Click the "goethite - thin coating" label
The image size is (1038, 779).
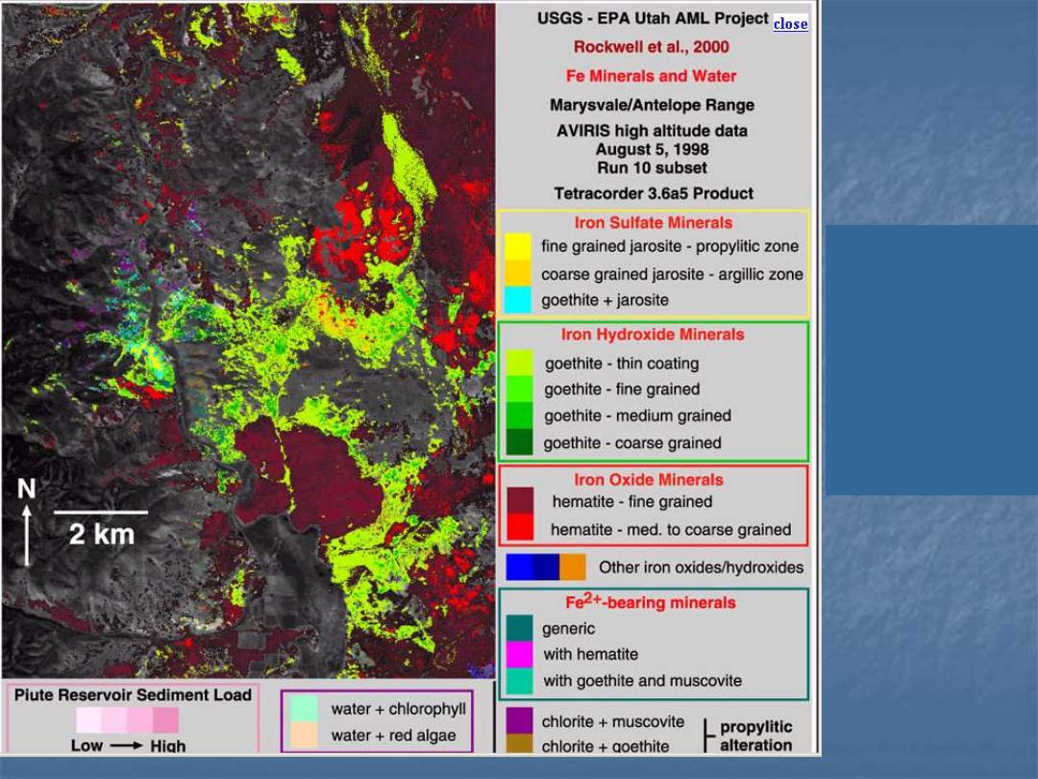coord(622,364)
